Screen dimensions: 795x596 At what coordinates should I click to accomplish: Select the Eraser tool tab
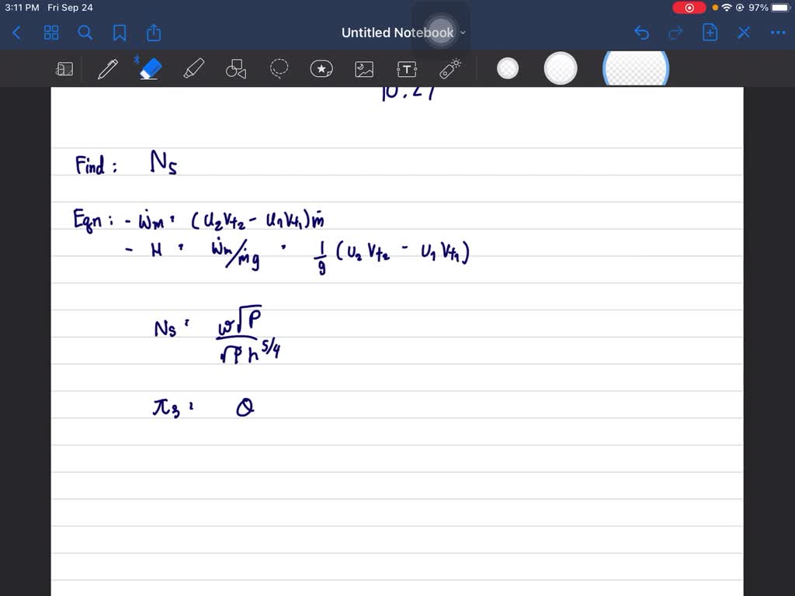pyautogui.click(x=149, y=68)
